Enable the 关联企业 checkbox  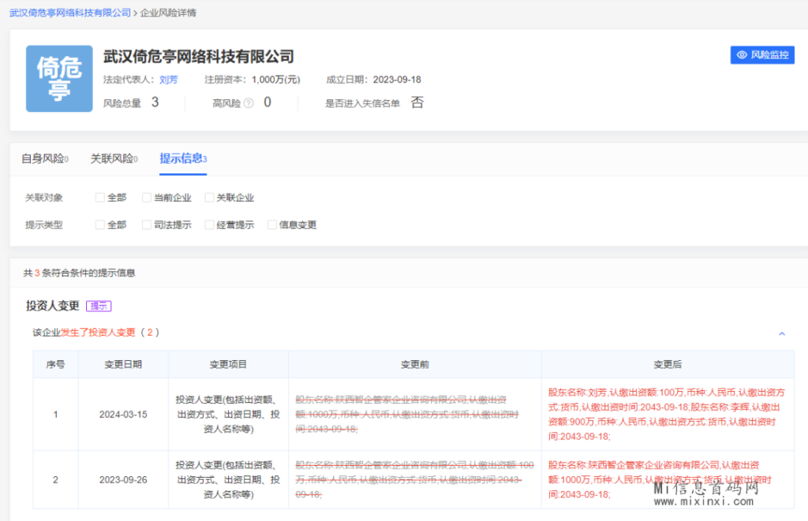[x=210, y=198]
